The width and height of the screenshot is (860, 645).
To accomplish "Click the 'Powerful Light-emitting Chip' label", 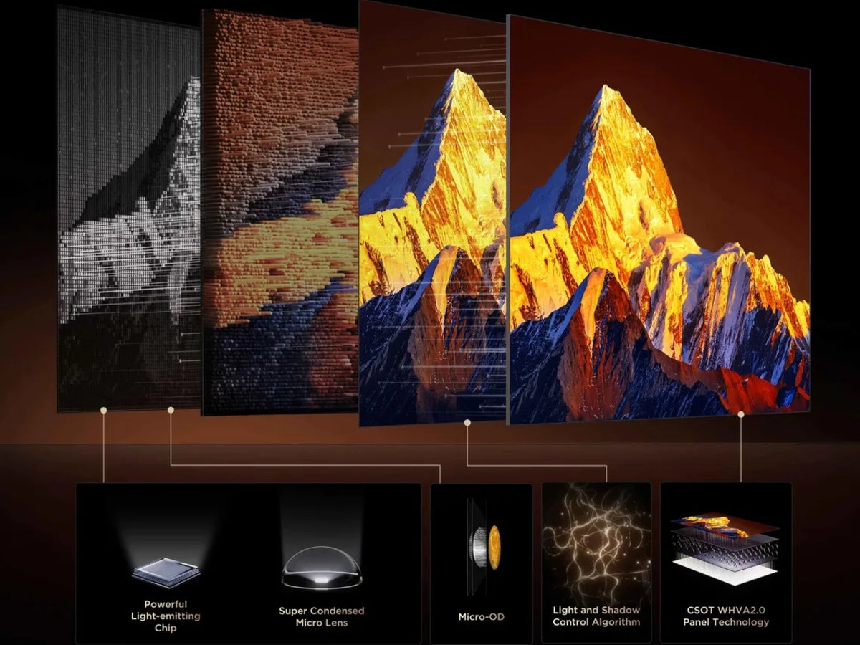I will (x=166, y=616).
